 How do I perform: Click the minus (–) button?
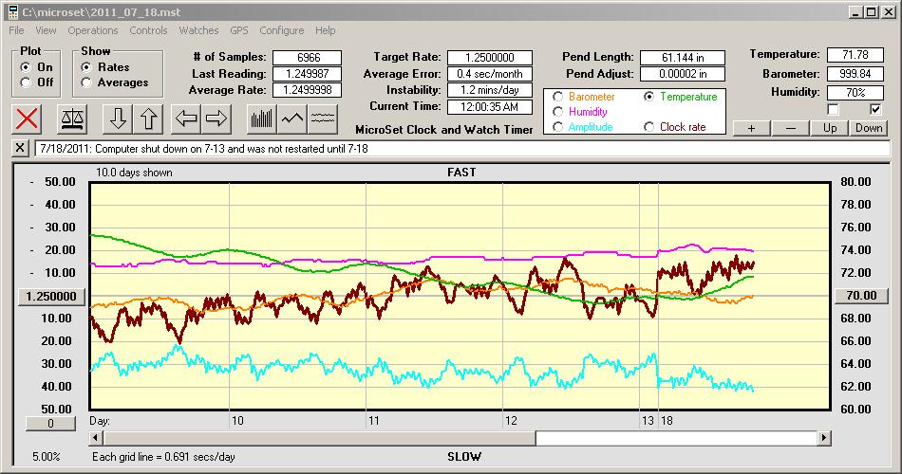pos(790,128)
